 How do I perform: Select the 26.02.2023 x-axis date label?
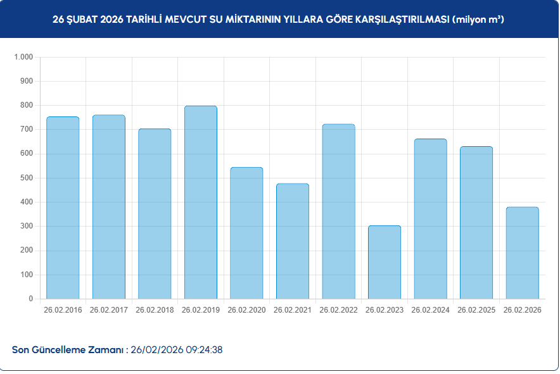pos(385,310)
